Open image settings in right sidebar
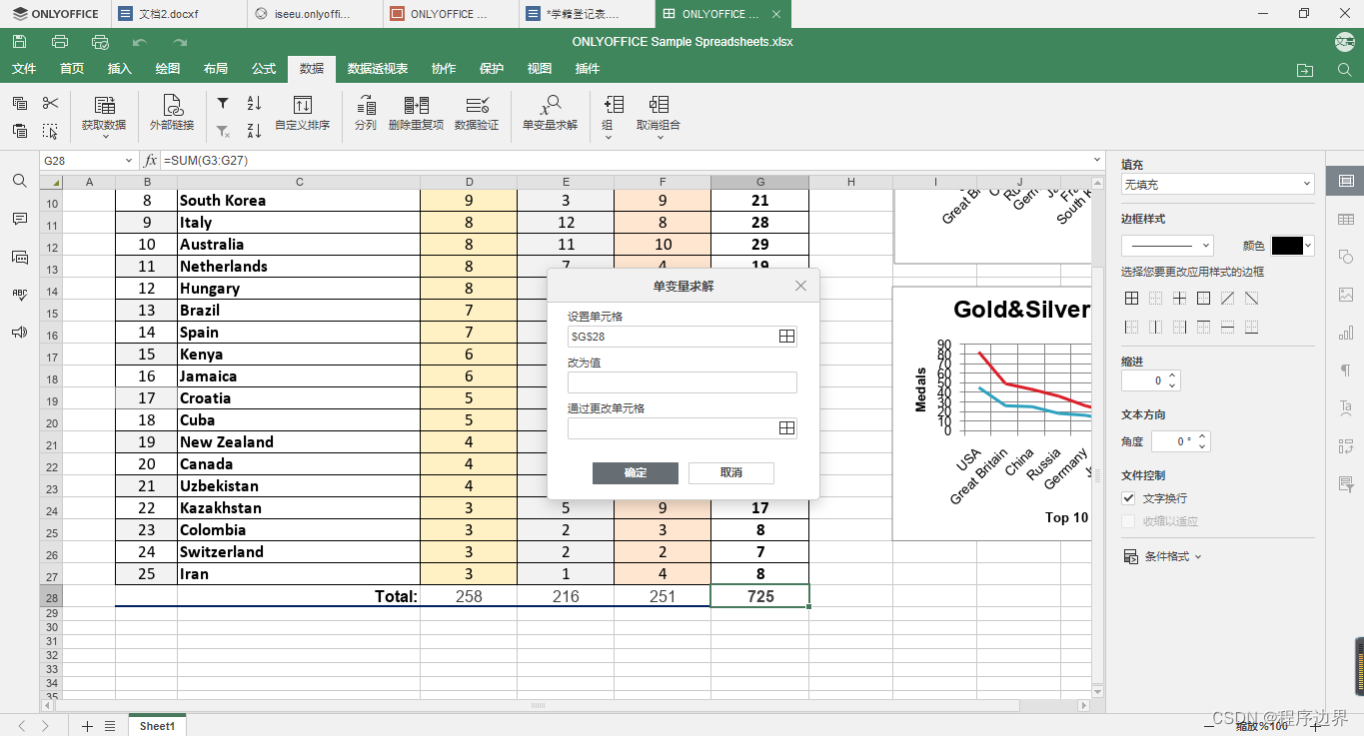Screen dimensions: 1364x736 (x=1345, y=295)
